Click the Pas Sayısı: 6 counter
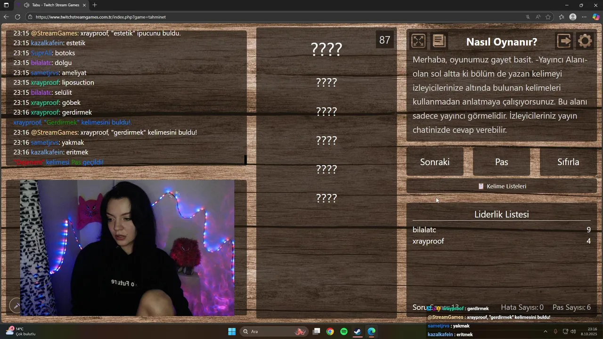This screenshot has width=603, height=339. (x=571, y=307)
